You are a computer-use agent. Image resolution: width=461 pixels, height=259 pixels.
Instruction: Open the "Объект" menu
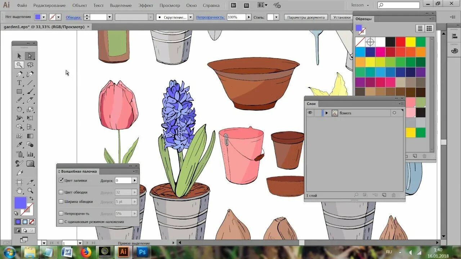[x=80, y=5]
